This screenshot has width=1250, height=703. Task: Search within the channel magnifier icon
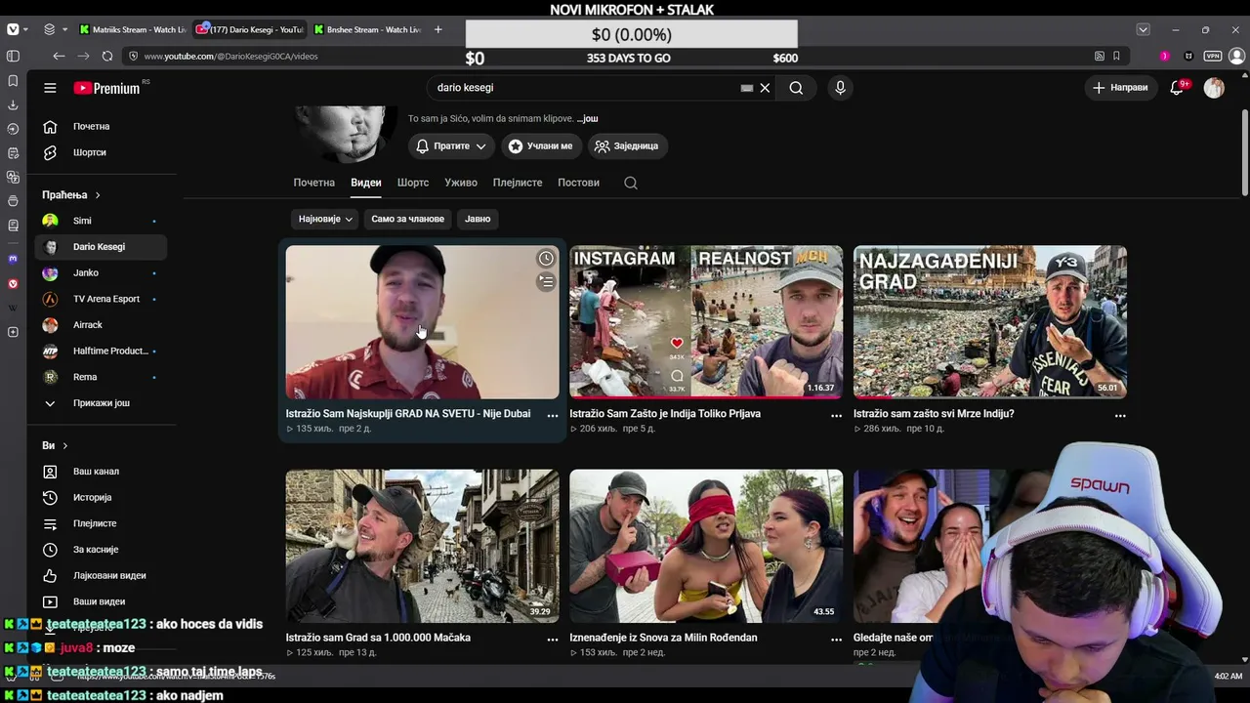coord(631,183)
